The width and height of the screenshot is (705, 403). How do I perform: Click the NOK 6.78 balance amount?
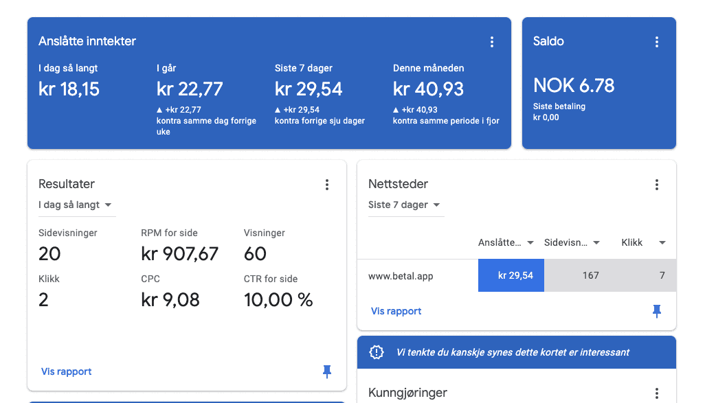[574, 85]
